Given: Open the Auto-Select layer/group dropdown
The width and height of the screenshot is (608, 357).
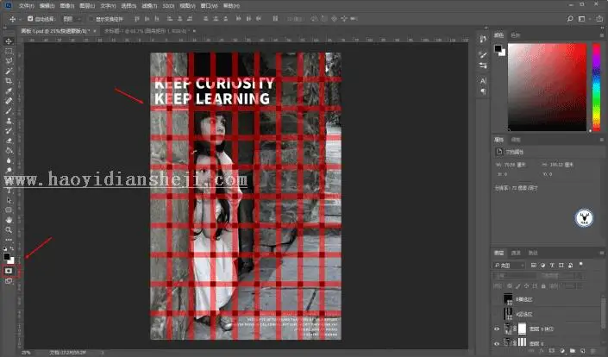Looking at the screenshot, I should 72,19.
